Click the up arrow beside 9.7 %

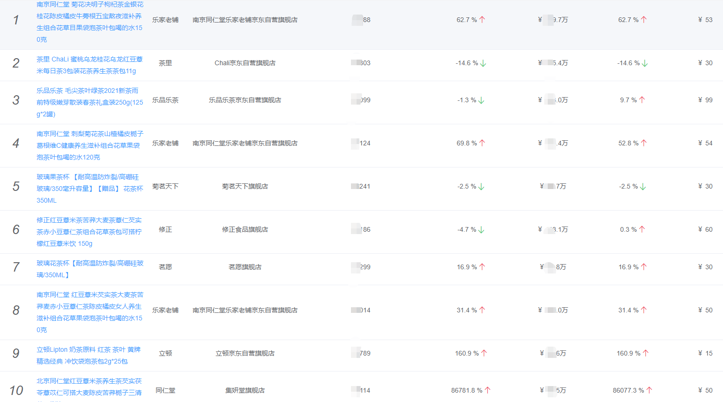[x=642, y=100]
